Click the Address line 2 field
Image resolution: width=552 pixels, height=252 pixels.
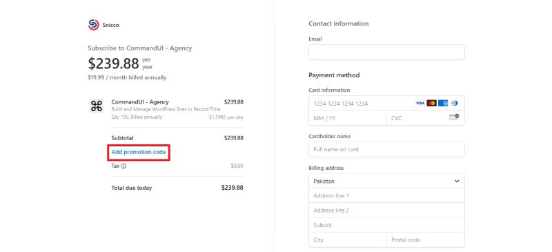[x=386, y=211]
